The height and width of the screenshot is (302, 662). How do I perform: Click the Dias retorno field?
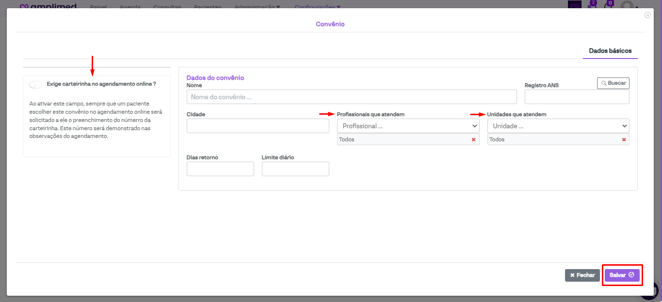tap(220, 169)
